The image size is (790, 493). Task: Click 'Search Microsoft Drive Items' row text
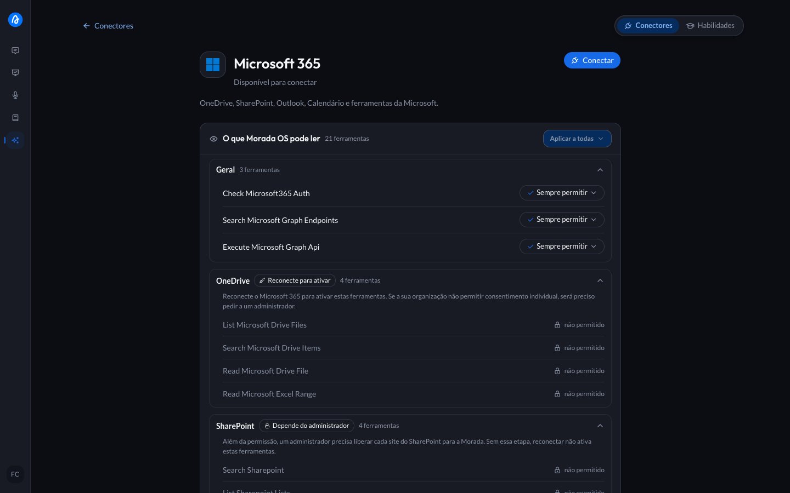272,348
